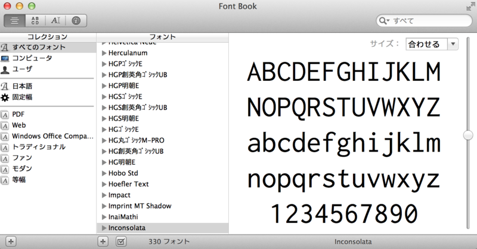
Task: Click the モダン collection icon
Action: [x=5, y=169]
